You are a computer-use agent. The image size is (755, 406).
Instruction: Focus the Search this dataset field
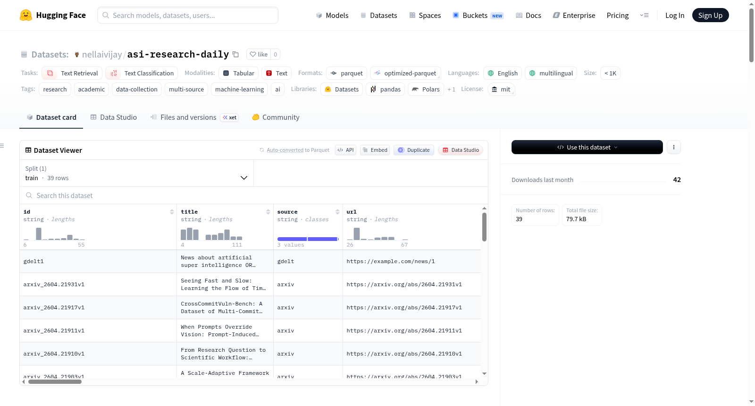coord(254,195)
